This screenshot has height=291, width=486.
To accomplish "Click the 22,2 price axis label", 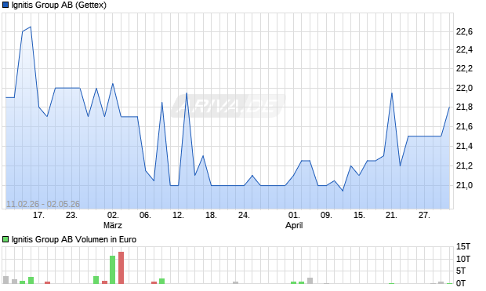I will [x=464, y=69].
